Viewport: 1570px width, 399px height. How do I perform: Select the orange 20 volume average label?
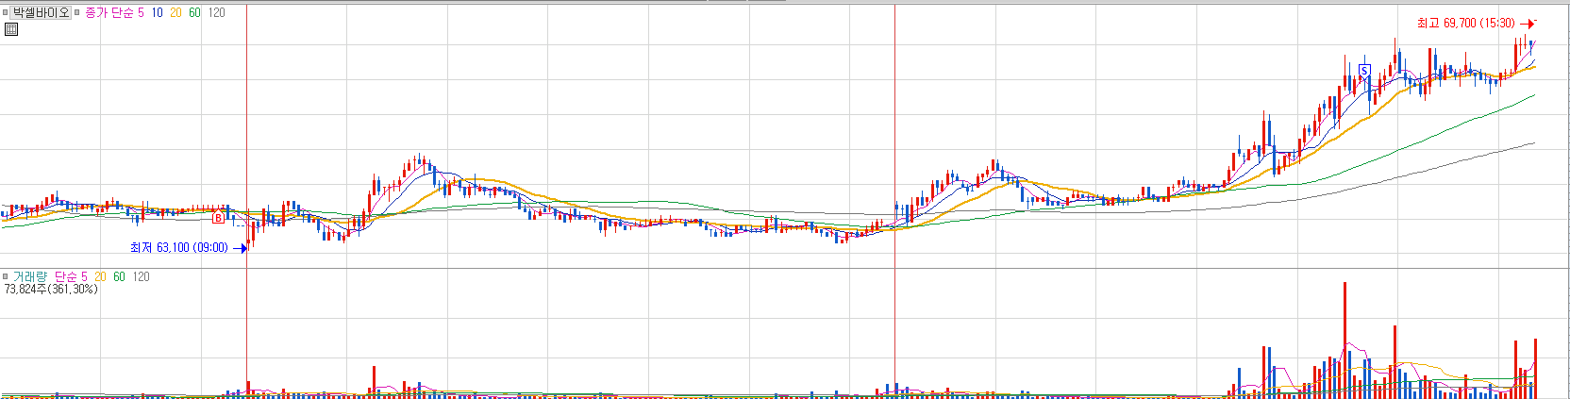click(100, 276)
